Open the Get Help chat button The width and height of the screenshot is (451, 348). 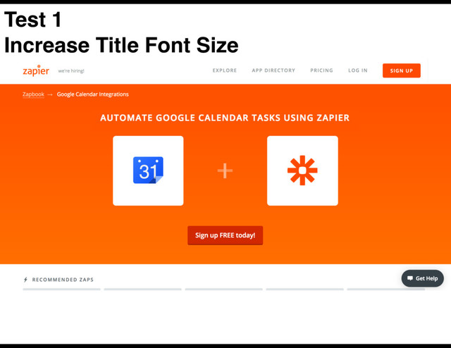coord(423,278)
